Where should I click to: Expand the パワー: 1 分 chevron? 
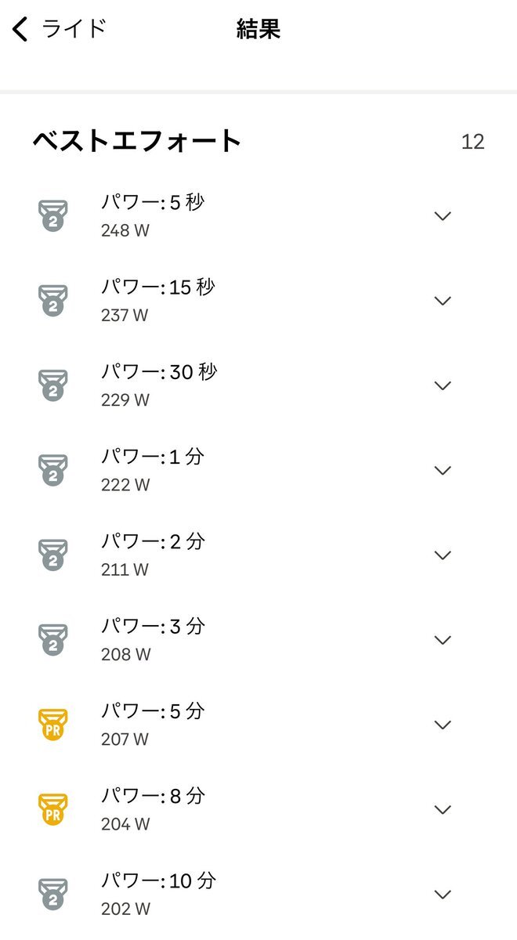point(443,470)
